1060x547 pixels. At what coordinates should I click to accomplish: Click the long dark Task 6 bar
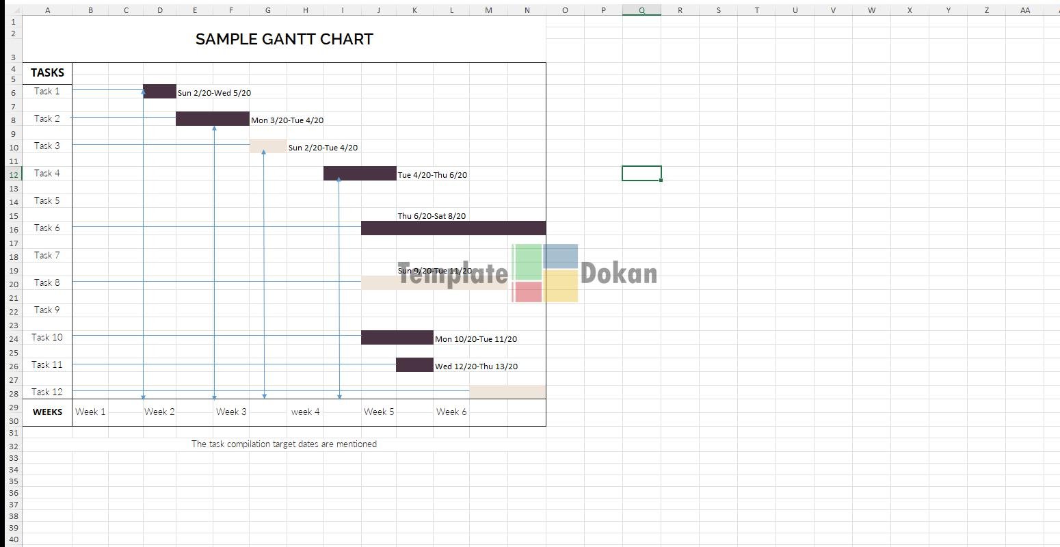453,228
